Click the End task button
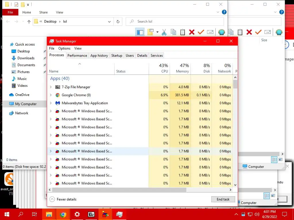 tap(223, 199)
